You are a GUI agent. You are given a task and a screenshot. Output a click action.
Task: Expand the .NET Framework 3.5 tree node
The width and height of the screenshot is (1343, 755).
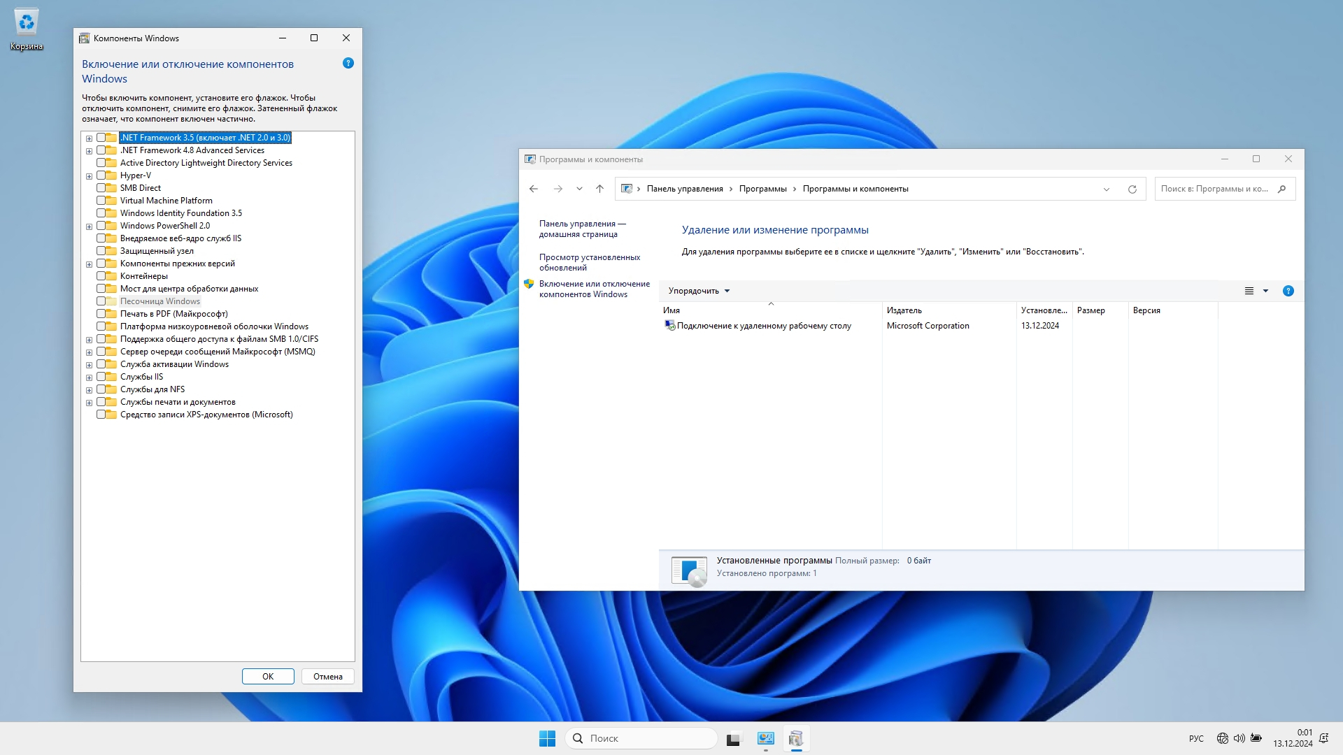click(x=89, y=138)
